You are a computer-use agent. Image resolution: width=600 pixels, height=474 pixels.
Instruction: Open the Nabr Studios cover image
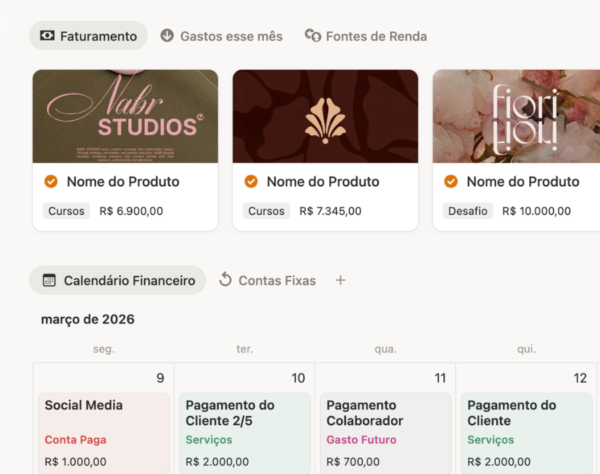(125, 116)
